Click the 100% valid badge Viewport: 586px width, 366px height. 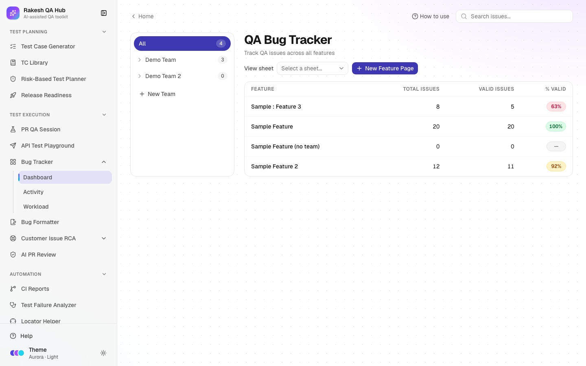point(556,126)
